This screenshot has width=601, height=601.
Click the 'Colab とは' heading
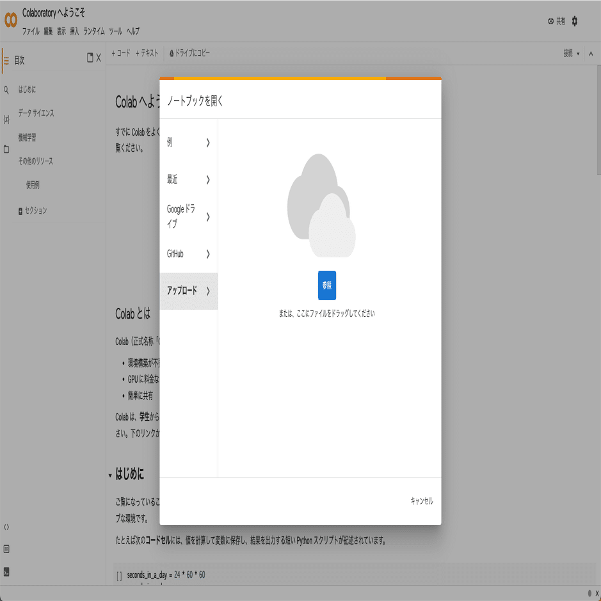(133, 314)
